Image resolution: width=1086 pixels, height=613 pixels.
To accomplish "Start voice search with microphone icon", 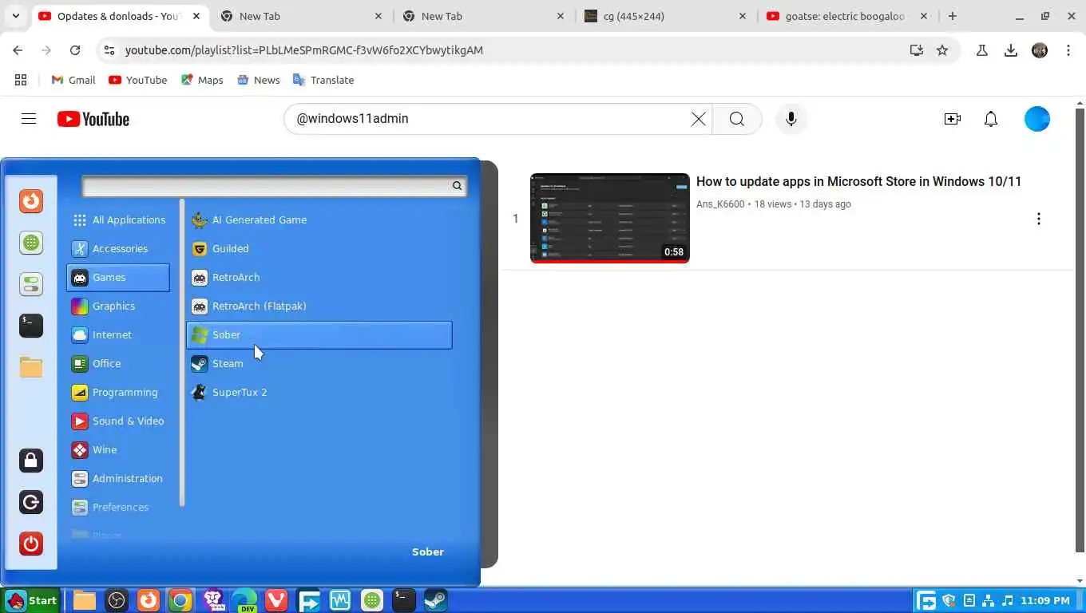I will [x=791, y=119].
